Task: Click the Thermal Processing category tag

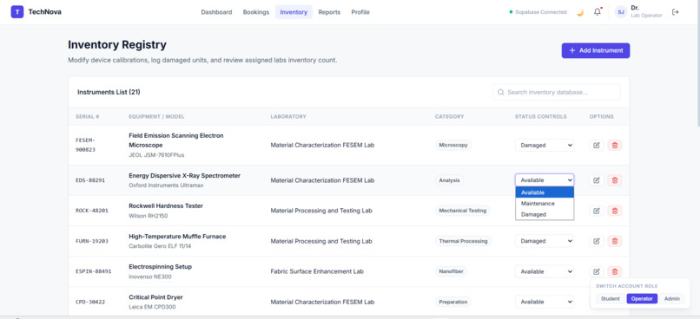Action: click(x=463, y=241)
